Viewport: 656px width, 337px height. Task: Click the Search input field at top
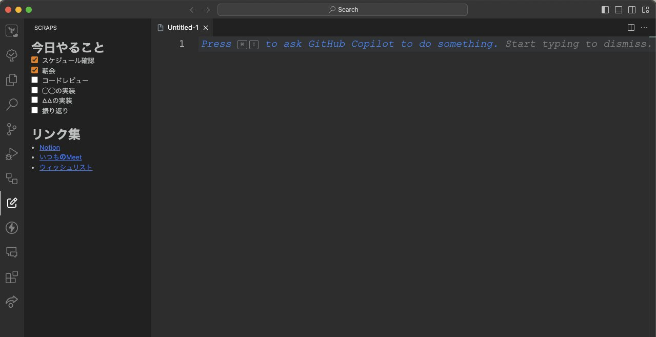click(342, 9)
